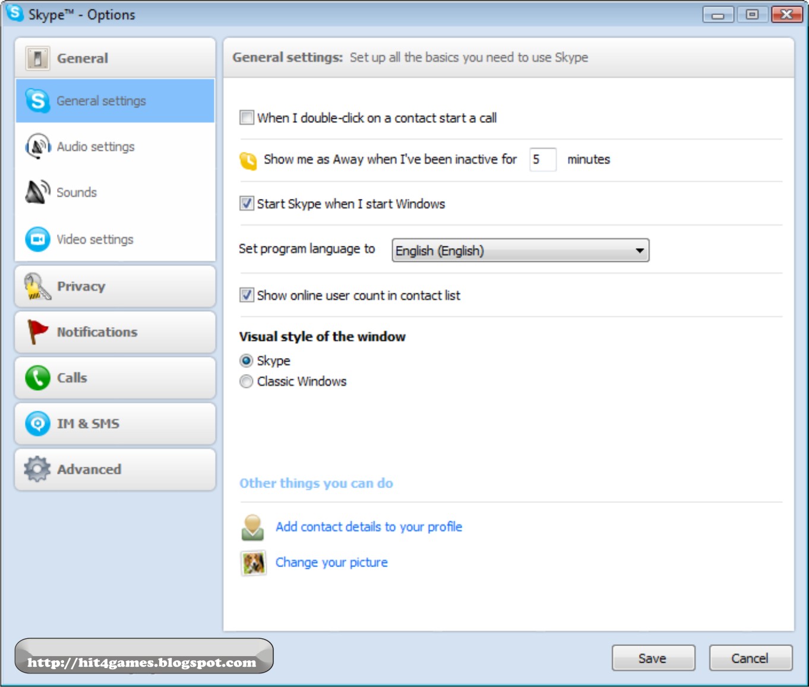This screenshot has height=687, width=809.
Task: Click Add contact details to your profile
Action: [x=369, y=527]
